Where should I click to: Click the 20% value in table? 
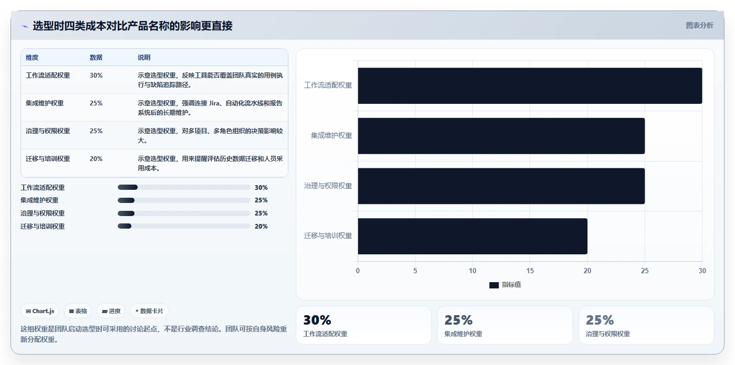[x=96, y=159]
